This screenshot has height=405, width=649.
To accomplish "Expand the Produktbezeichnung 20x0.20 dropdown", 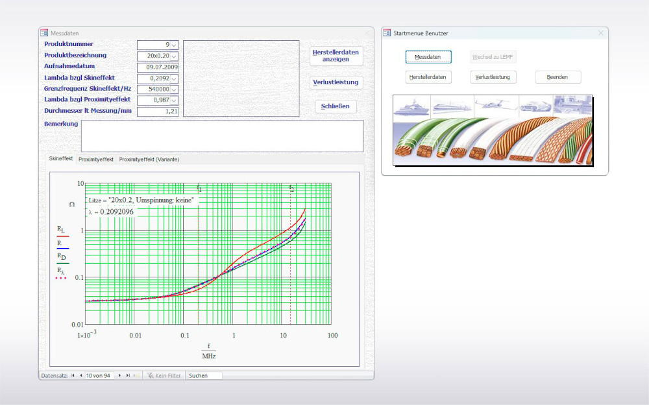I will pos(174,56).
